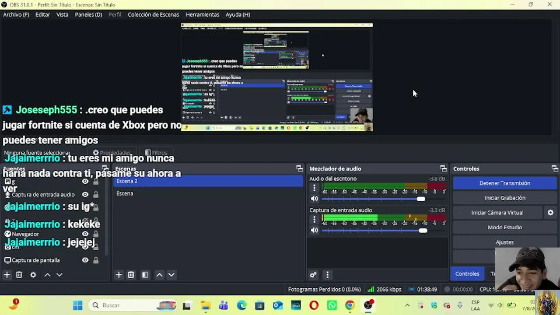Hide the Navegador source
The height and width of the screenshot is (315, 560).
85,234
